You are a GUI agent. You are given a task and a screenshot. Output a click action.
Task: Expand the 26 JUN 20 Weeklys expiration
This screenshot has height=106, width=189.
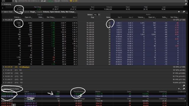point(4,67)
